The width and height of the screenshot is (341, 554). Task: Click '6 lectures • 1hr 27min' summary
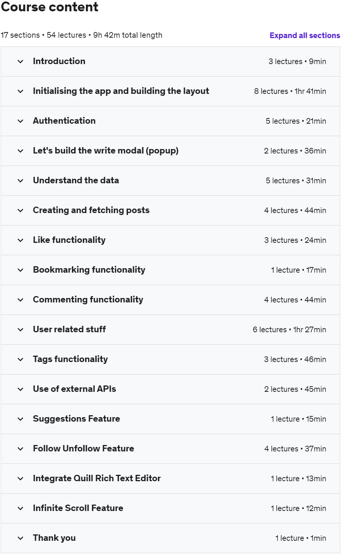pos(289,330)
